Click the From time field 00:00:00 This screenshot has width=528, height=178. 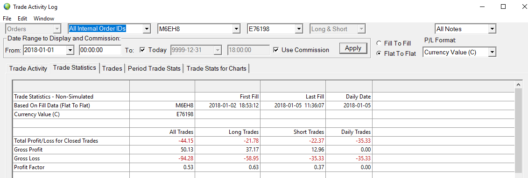click(100, 50)
